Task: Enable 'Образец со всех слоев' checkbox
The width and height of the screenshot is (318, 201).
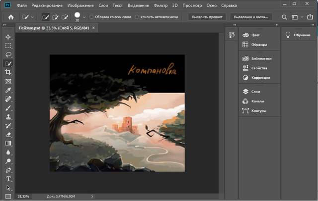Action: [91, 17]
